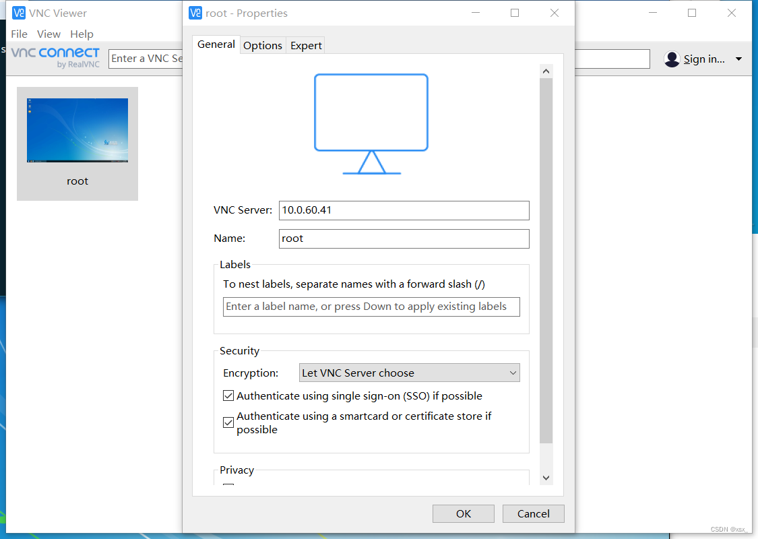Open the View menu in VNC Viewer
The image size is (758, 539).
[49, 34]
